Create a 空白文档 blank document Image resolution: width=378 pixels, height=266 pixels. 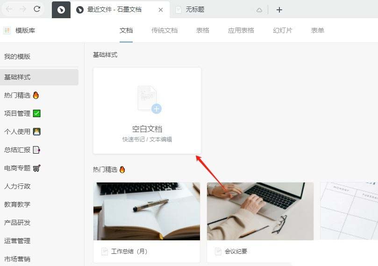[147, 111]
